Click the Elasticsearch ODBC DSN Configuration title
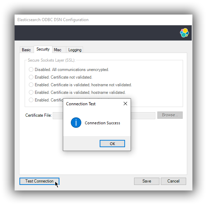The height and width of the screenshot is (205, 207). tap(53, 20)
